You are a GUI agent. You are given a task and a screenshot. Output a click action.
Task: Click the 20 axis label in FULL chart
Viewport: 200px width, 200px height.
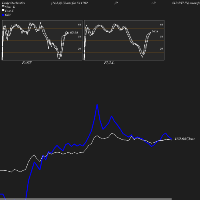[161, 49]
